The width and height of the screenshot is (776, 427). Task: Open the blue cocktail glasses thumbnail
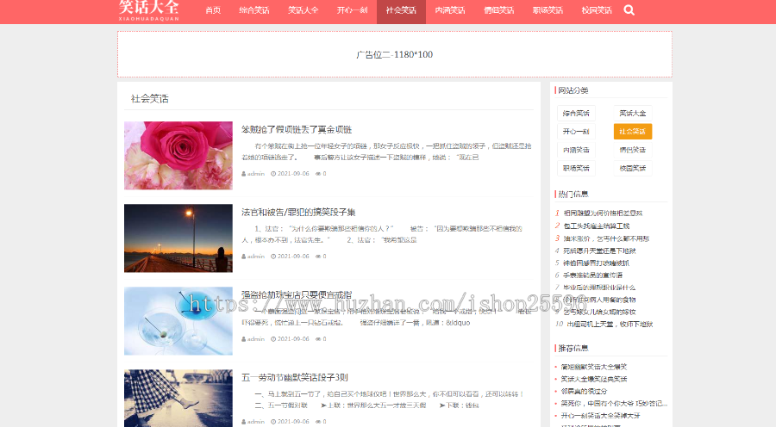[178, 321]
